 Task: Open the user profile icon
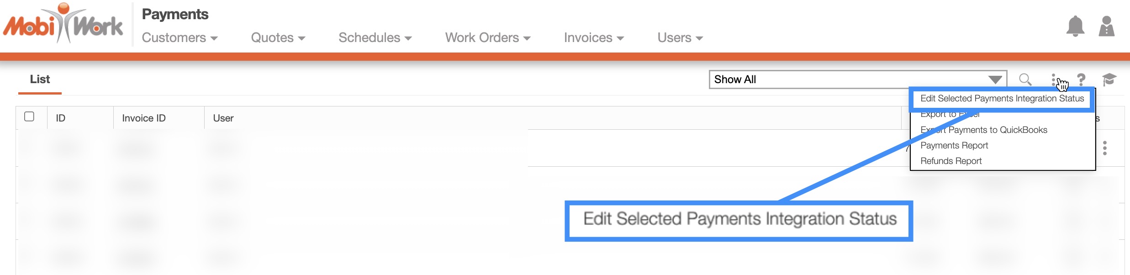[1106, 26]
